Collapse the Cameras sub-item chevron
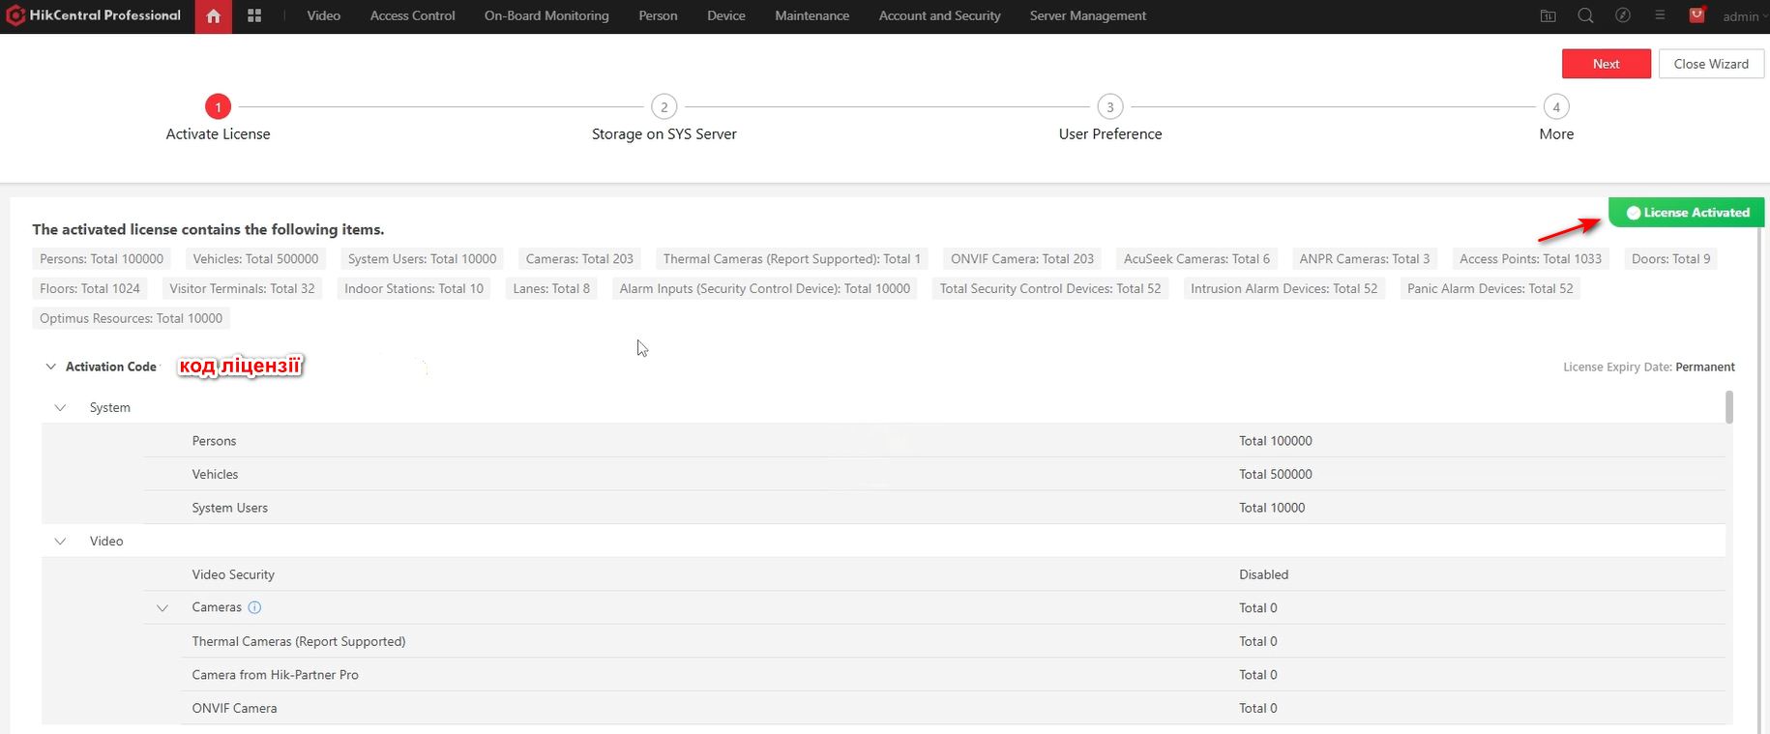This screenshot has height=734, width=1770. pos(162,608)
